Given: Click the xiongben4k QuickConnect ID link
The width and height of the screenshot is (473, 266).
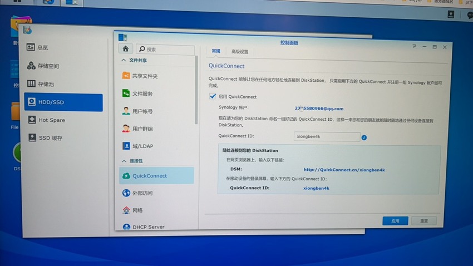Looking at the screenshot, I should [316, 188].
